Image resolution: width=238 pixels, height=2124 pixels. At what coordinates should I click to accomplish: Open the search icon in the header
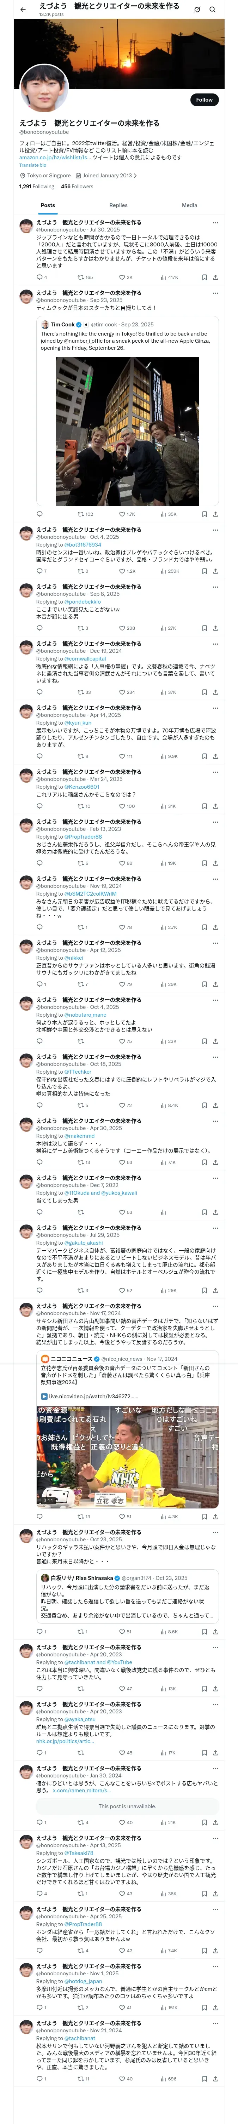pyautogui.click(x=212, y=10)
